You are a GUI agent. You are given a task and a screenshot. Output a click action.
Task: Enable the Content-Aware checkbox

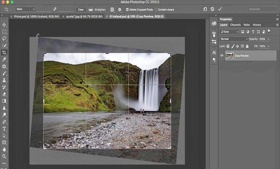pyautogui.click(x=156, y=10)
